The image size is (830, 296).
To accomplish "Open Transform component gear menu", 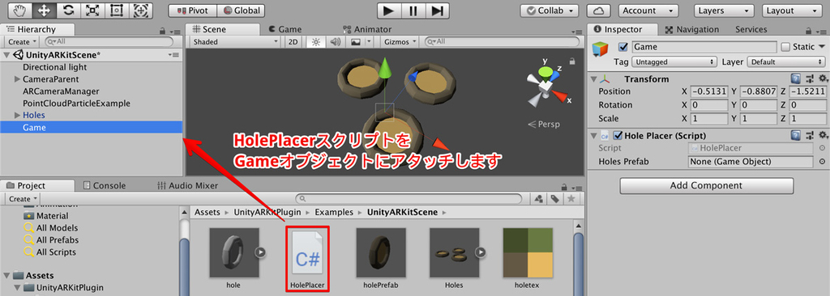I will pyautogui.click(x=823, y=78).
